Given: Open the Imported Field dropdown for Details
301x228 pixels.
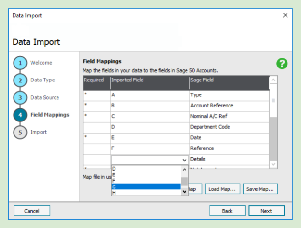Looking at the screenshot, I should click(x=184, y=160).
